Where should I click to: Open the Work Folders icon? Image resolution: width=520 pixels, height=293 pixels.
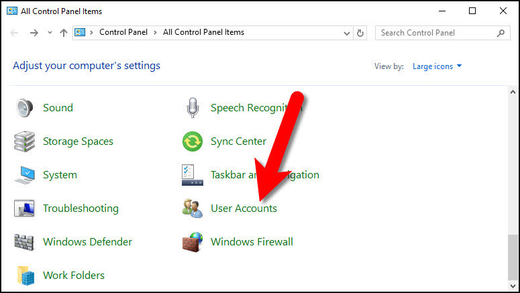click(x=26, y=276)
